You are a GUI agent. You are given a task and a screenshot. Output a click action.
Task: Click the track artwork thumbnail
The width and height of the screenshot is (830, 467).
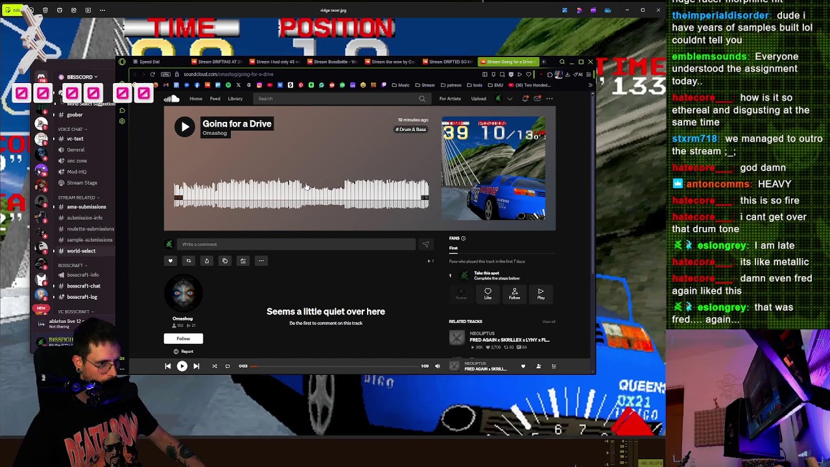pyautogui.click(x=493, y=169)
